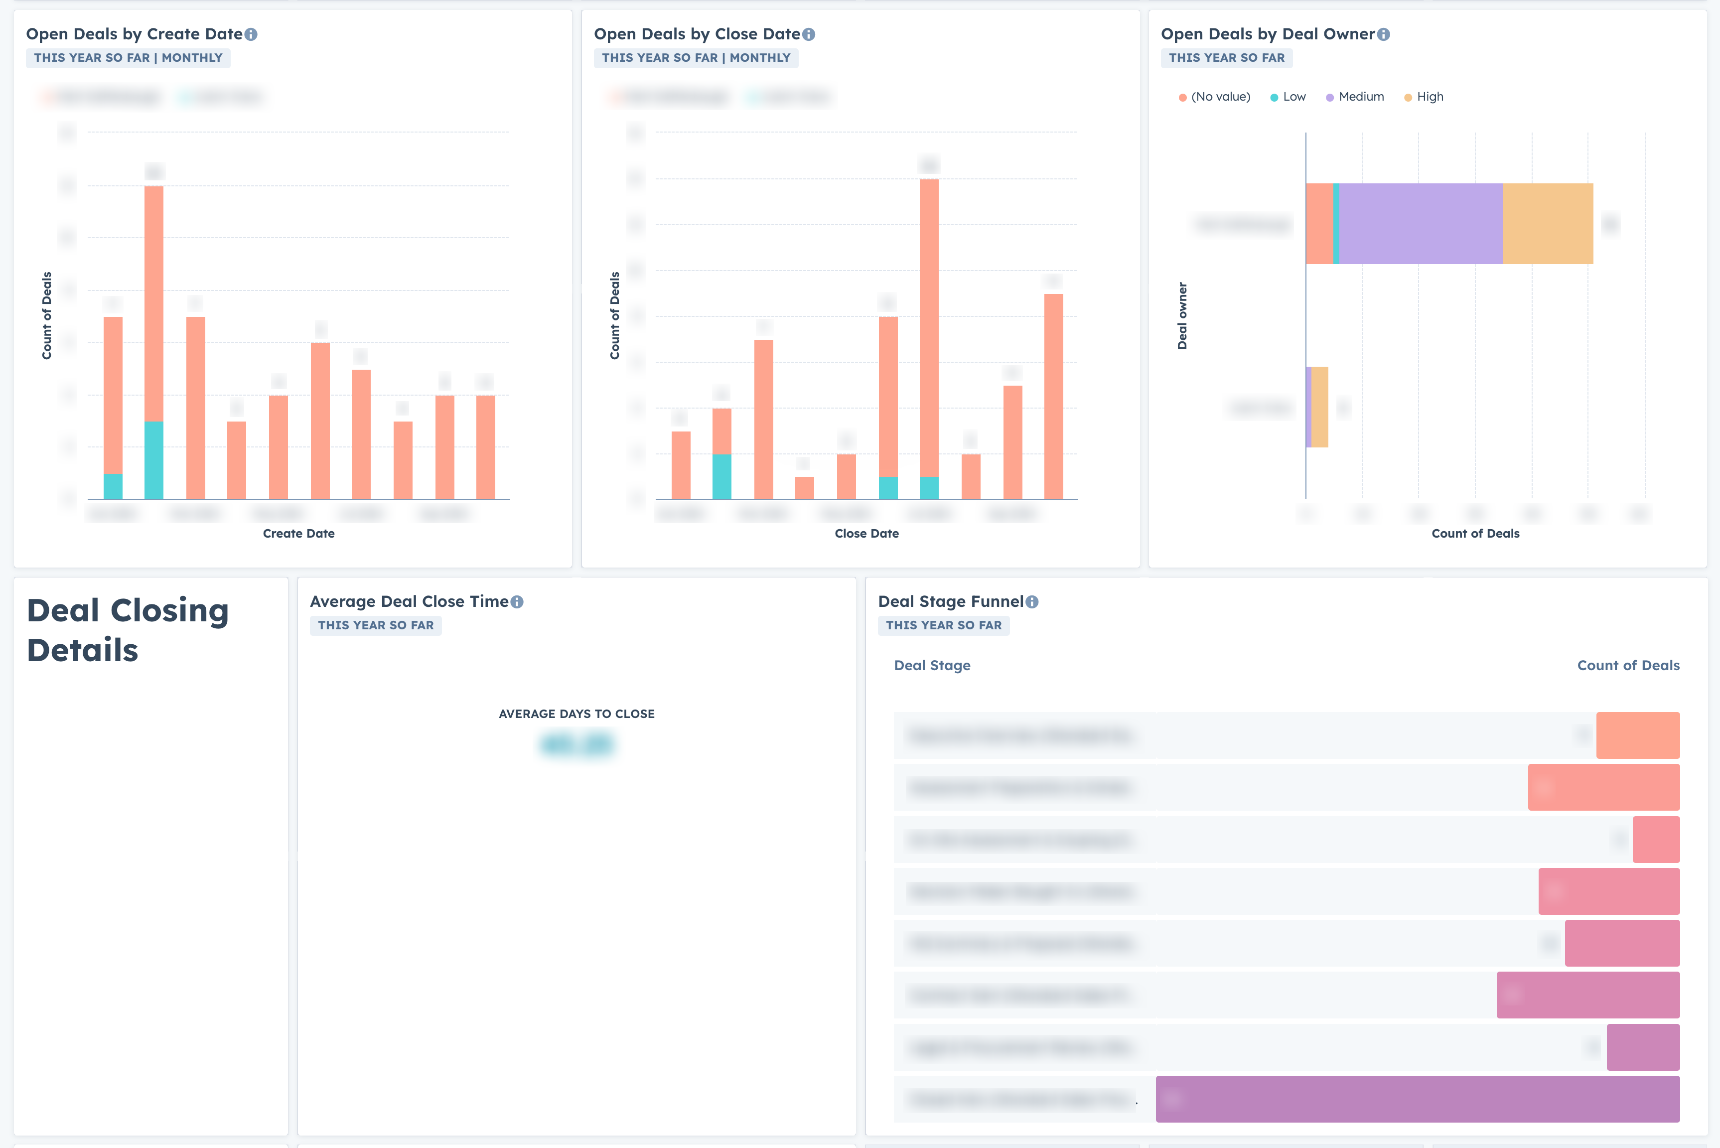Open info icon next to Deal Stage Funnel
The image size is (1720, 1148).
(x=1032, y=602)
